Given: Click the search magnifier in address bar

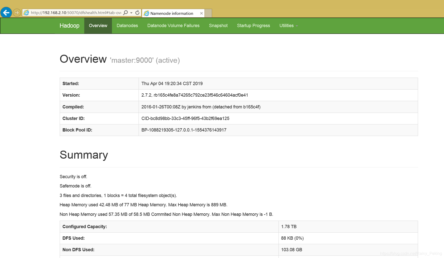Looking at the screenshot, I should click(126, 13).
